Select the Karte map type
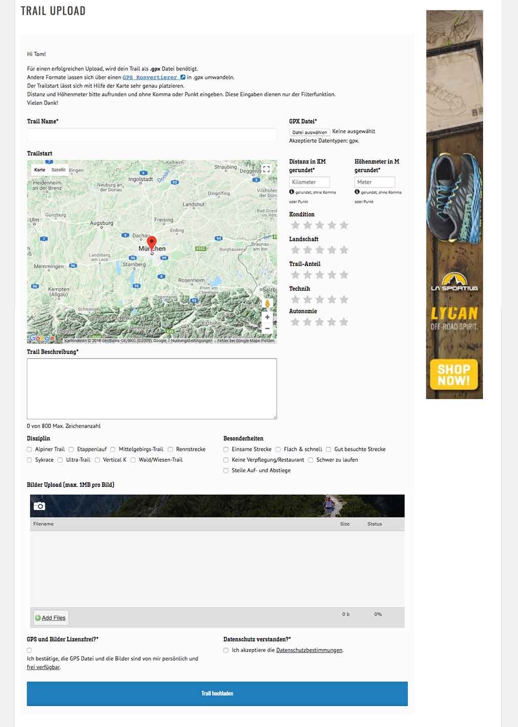The height and width of the screenshot is (727, 518). [x=39, y=170]
